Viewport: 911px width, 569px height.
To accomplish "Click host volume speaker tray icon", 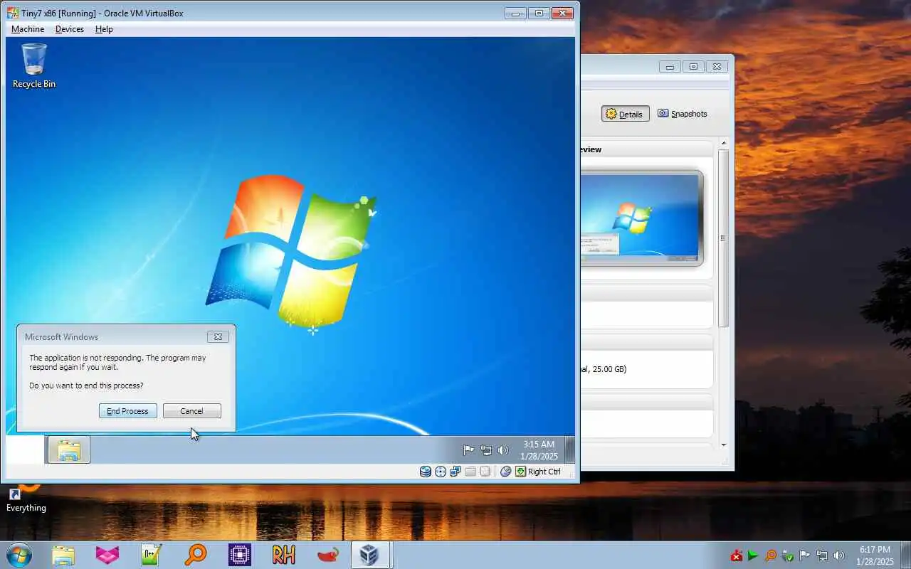I will tap(839, 555).
